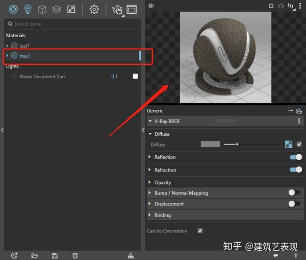The width and height of the screenshot is (306, 260).
Task: Collapse the V-Ray BRDF section
Action: 150,121
